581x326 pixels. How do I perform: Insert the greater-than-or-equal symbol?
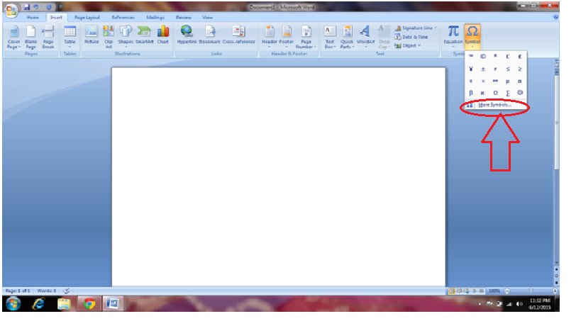click(x=520, y=69)
